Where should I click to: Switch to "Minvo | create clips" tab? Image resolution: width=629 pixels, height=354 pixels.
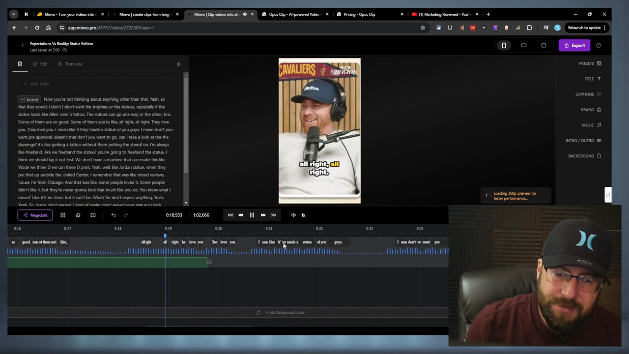pos(144,14)
